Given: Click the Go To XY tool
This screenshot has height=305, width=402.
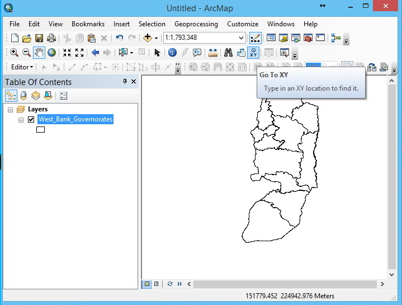Looking at the screenshot, I should coord(253,53).
